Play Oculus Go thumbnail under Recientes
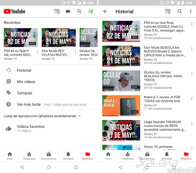 point(88,37)
